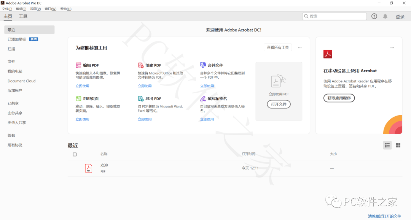Select 由您共享 in the sidebar
Viewport: 411px width, 220px height.
(15, 113)
